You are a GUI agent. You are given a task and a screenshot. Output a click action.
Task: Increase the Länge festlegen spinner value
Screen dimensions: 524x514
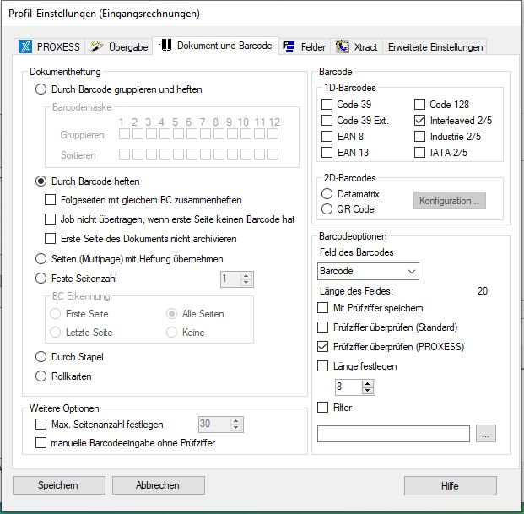coord(368,383)
